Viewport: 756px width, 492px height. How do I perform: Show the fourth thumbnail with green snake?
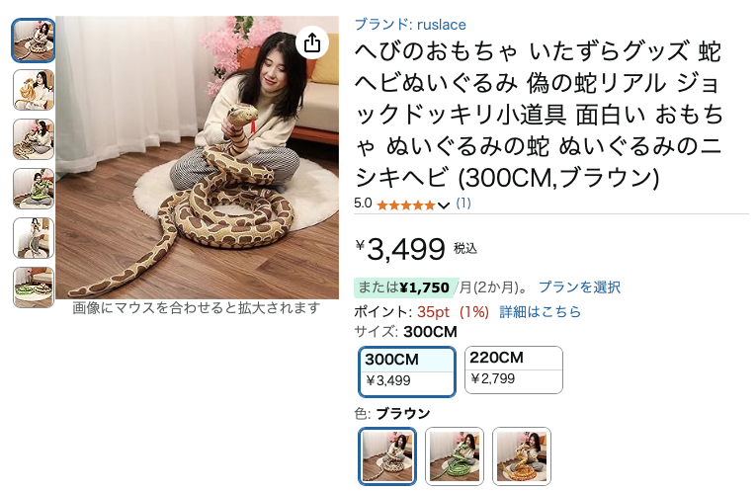click(x=34, y=189)
